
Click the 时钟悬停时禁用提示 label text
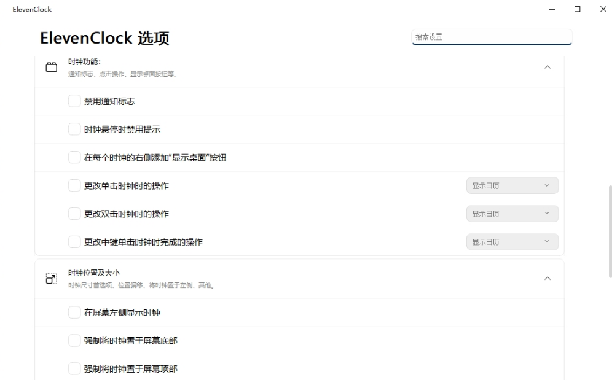click(x=122, y=130)
